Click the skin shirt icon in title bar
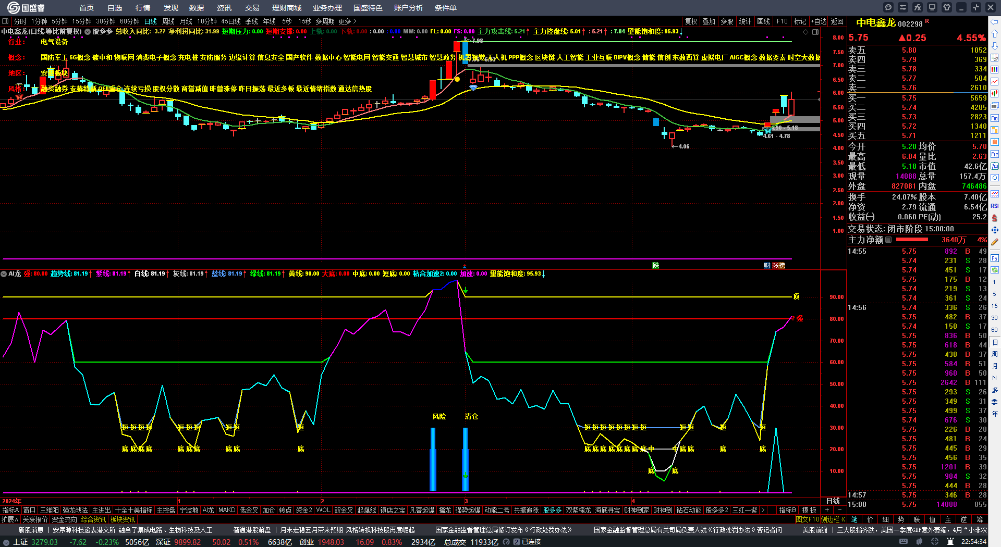The height and width of the screenshot is (547, 1001). click(x=947, y=7)
